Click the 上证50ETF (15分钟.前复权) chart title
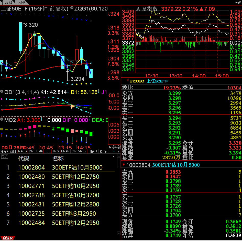242x241 pixels. coord(35,9)
